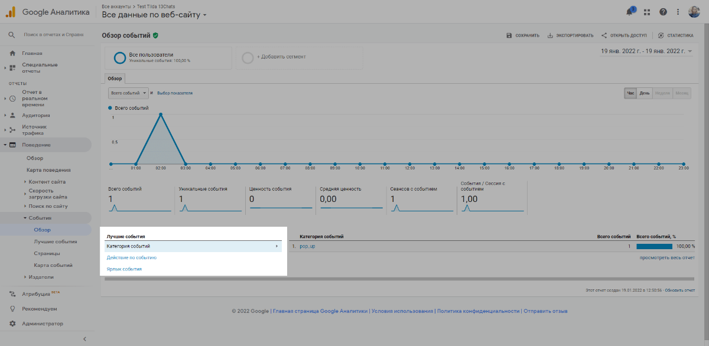Click the 02:00 peak data point

click(x=161, y=114)
